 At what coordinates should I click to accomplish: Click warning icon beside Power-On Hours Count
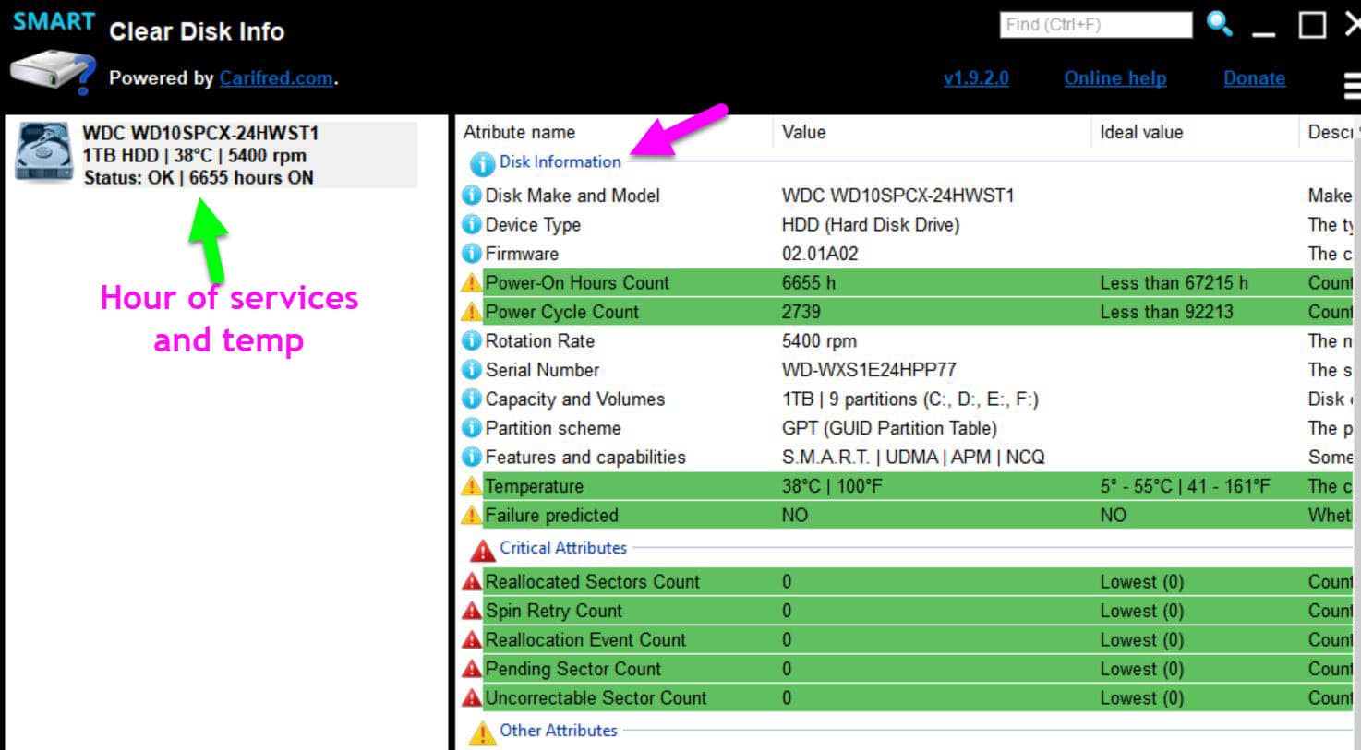pos(472,283)
